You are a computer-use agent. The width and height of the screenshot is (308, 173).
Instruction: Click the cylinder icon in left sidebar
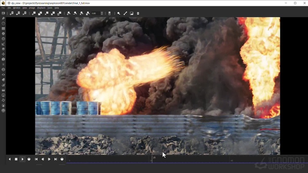tap(3, 105)
